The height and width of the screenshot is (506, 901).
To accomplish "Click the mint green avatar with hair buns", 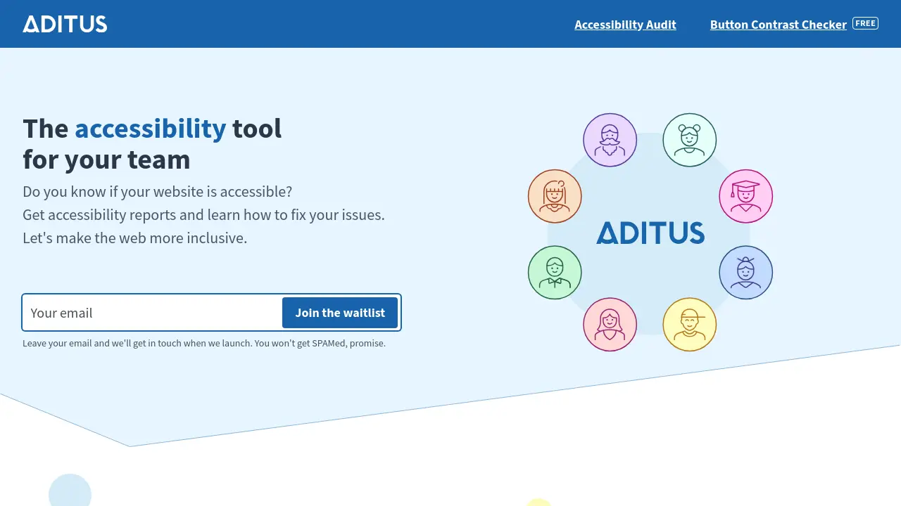I will coord(690,140).
